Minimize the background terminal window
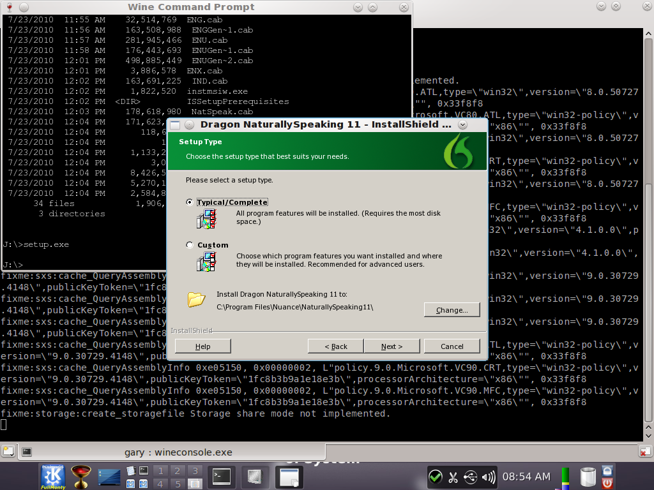 point(601,6)
